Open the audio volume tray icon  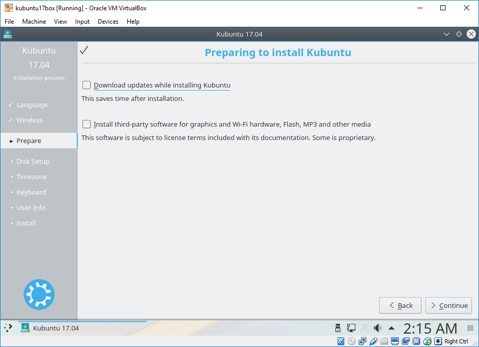point(378,328)
